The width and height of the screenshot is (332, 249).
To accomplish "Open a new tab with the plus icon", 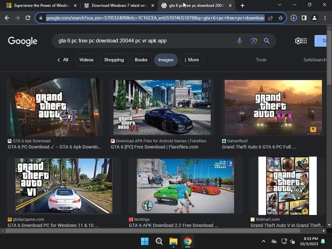I will 243,6.
